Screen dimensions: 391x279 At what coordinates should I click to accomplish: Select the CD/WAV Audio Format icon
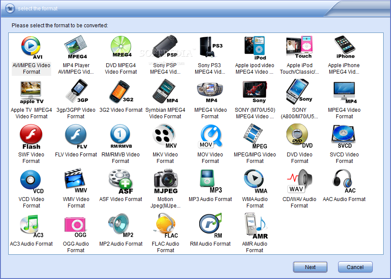click(299, 181)
